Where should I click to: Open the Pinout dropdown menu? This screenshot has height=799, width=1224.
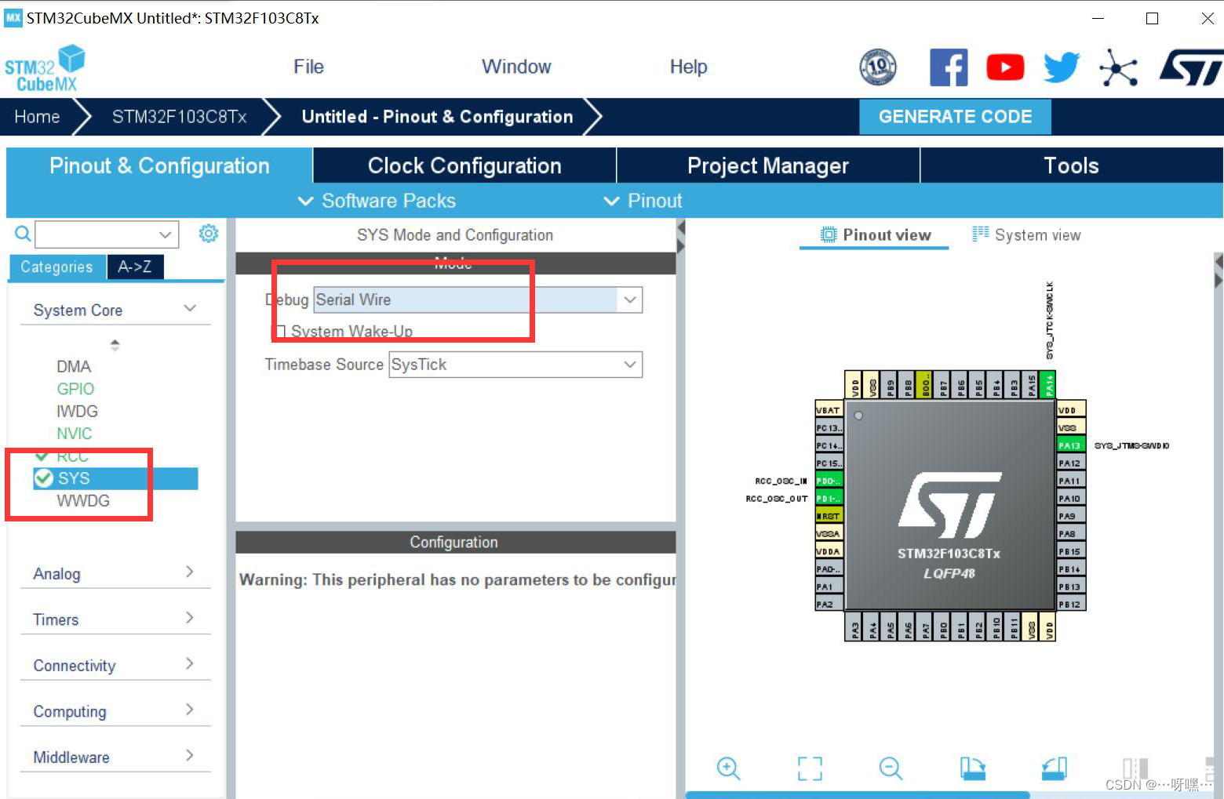[x=643, y=201]
